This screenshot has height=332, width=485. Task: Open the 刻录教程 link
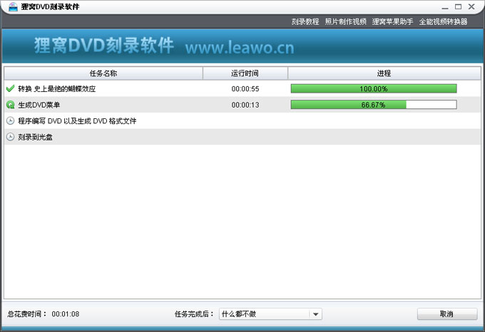click(x=305, y=21)
